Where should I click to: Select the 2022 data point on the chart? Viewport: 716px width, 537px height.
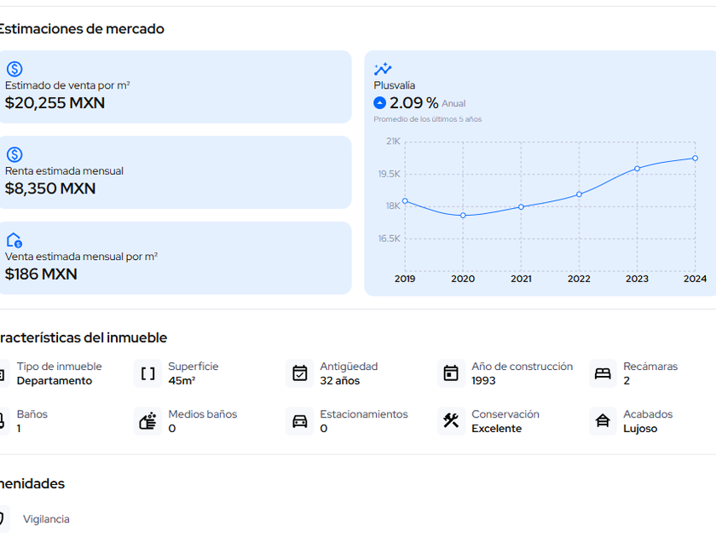[579, 194]
